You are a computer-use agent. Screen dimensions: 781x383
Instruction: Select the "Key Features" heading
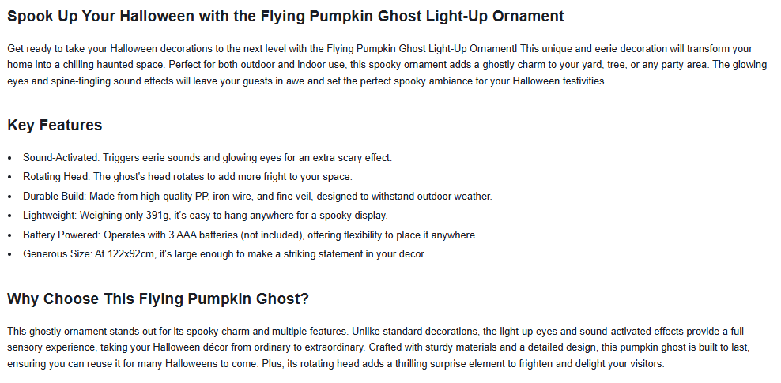tap(55, 125)
